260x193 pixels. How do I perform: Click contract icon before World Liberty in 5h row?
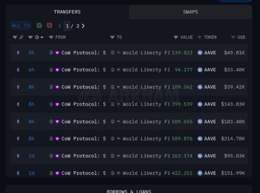click(113, 53)
